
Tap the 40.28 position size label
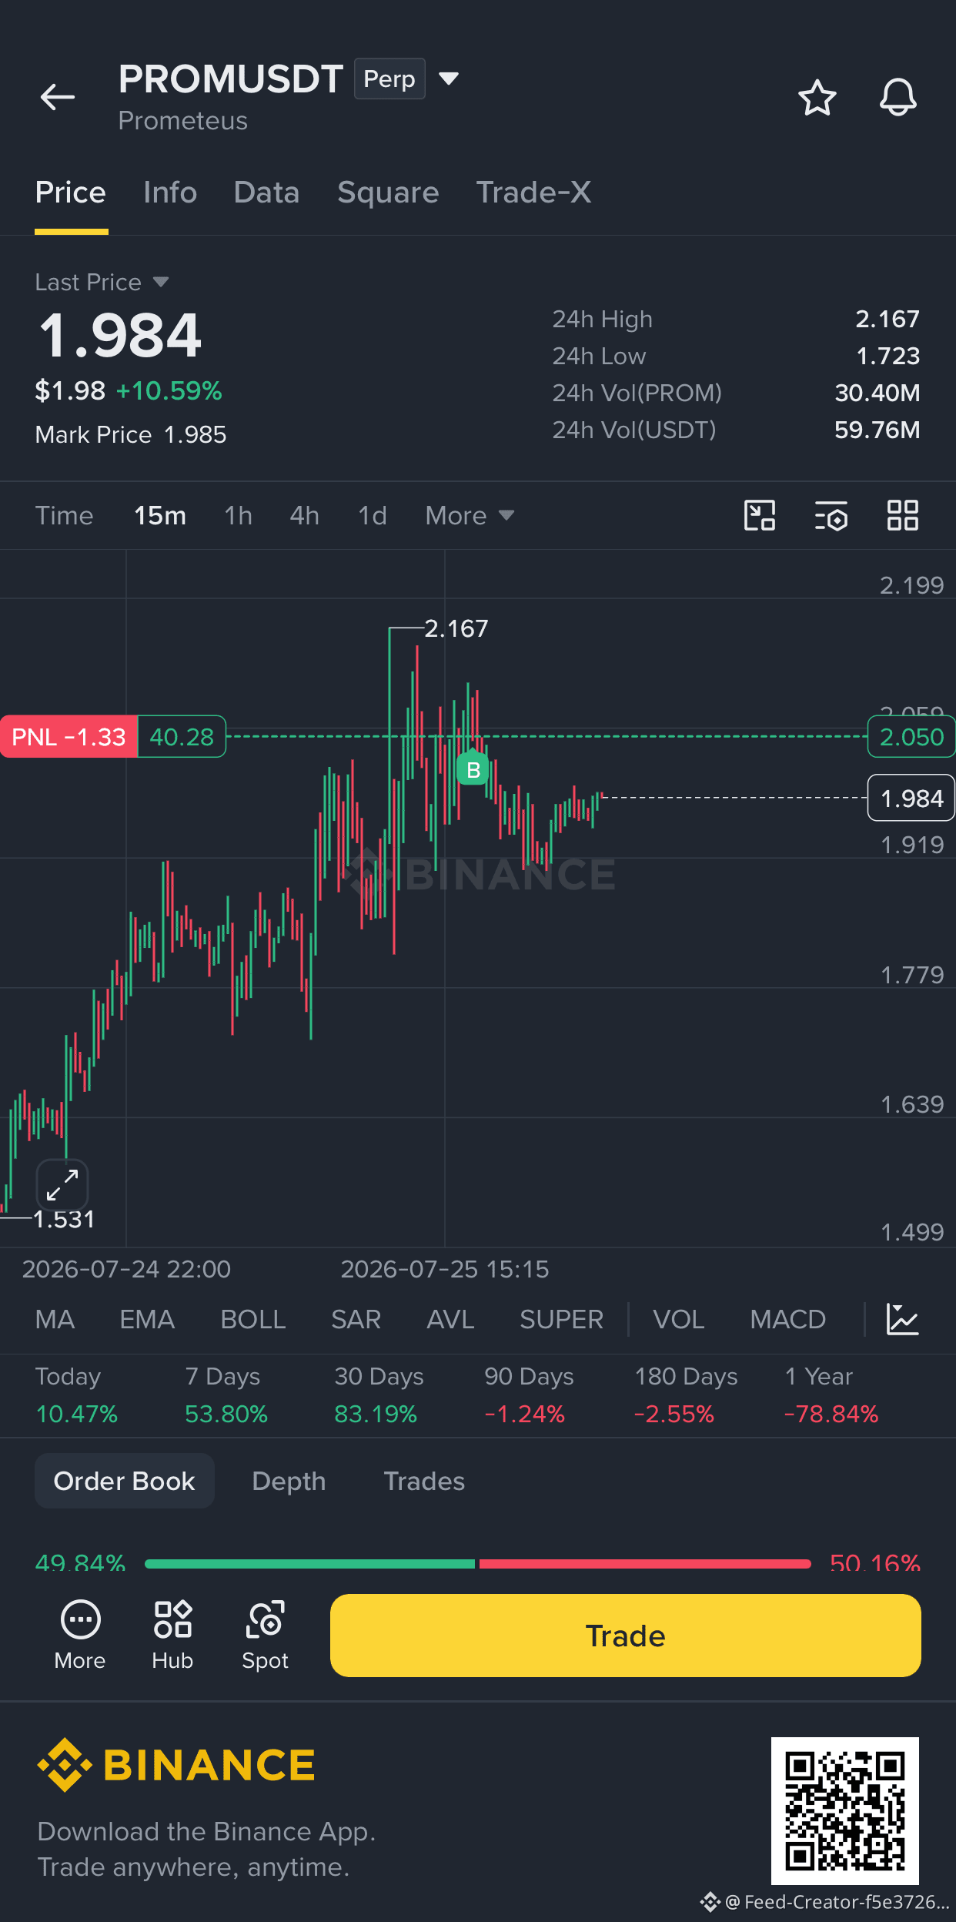[182, 737]
